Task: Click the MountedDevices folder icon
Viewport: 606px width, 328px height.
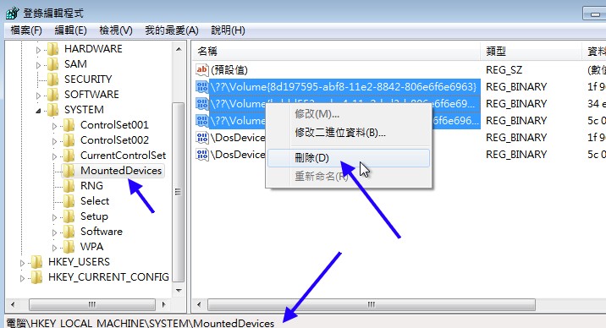Action: click(69, 171)
